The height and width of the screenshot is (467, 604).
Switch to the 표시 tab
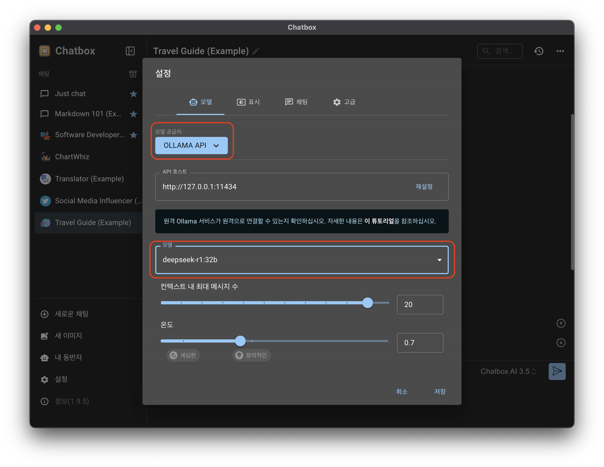[x=248, y=102]
